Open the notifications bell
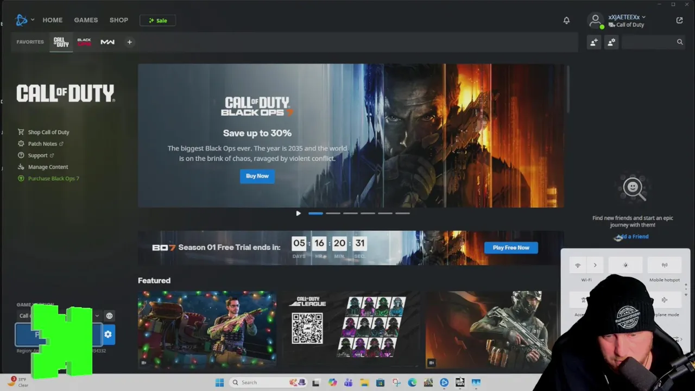This screenshot has width=695, height=391. 566,20
